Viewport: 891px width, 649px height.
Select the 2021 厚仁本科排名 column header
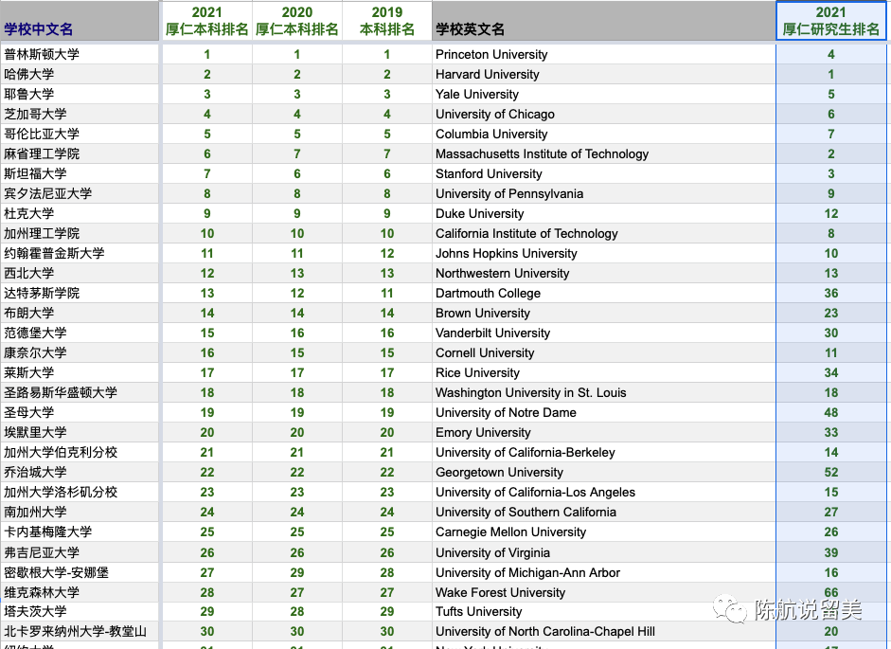[207, 21]
